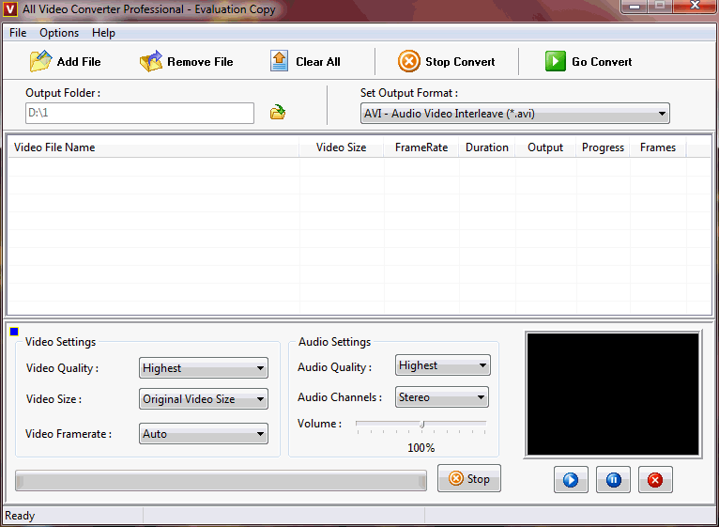Screen dimensions: 719x527
Task: Click the Ready status bar text
Action: tap(20, 516)
